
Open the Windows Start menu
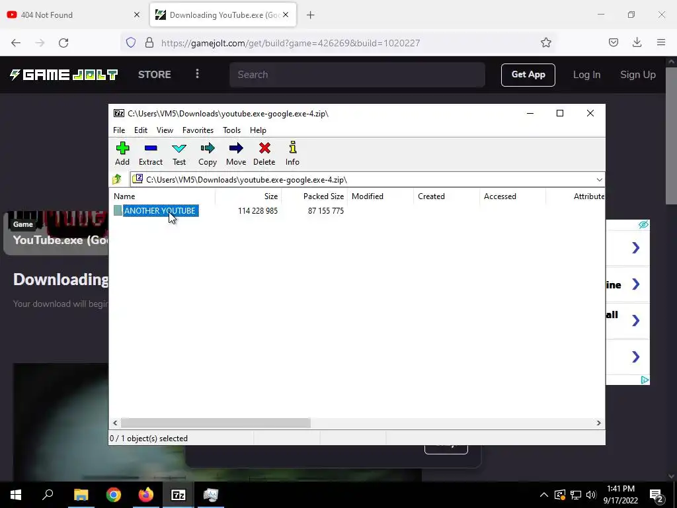[16, 495]
